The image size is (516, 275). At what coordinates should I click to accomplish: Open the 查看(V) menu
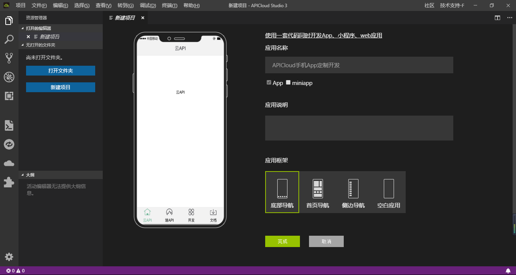[x=104, y=6]
